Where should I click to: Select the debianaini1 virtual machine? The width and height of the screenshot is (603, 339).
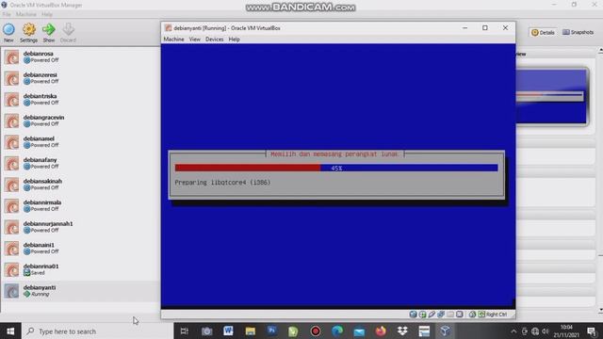pyautogui.click(x=80, y=248)
